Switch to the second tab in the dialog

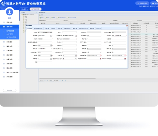coord(38,28)
